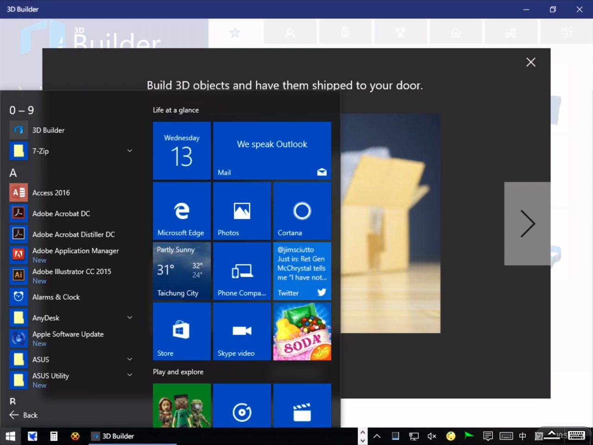Open the Taichung City weather tile
593x445 pixels.
point(182,271)
